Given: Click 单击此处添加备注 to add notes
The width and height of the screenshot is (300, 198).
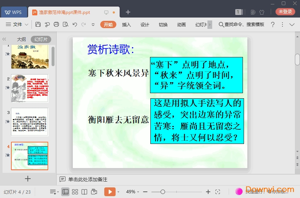Looking at the screenshot, I should click(x=88, y=179).
